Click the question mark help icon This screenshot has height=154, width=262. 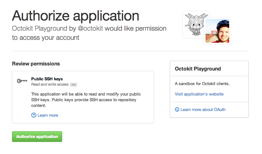click(x=34, y=115)
